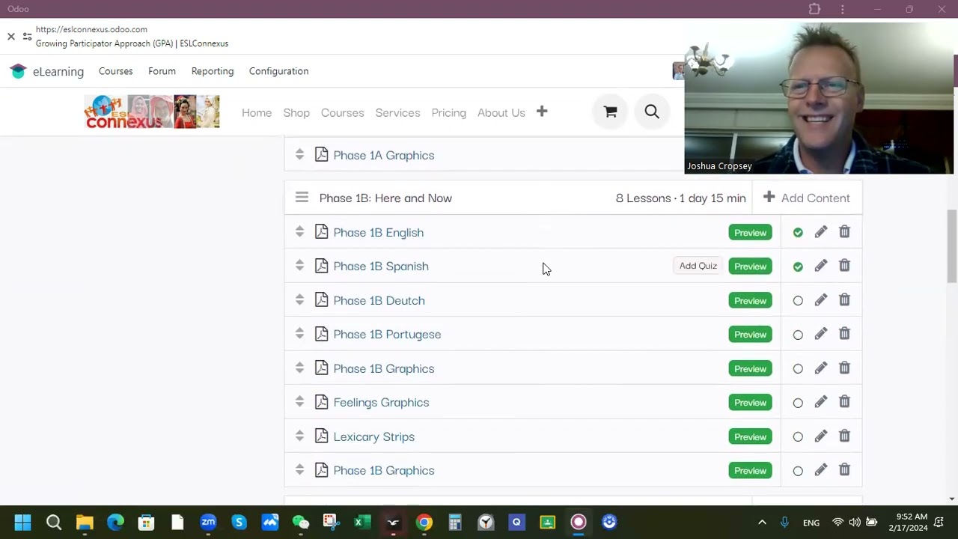This screenshot has width=958, height=539.
Task: Open the Configuration menu
Action: [278, 71]
